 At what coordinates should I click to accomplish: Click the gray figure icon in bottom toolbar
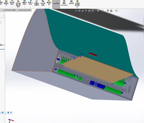[6, 113]
